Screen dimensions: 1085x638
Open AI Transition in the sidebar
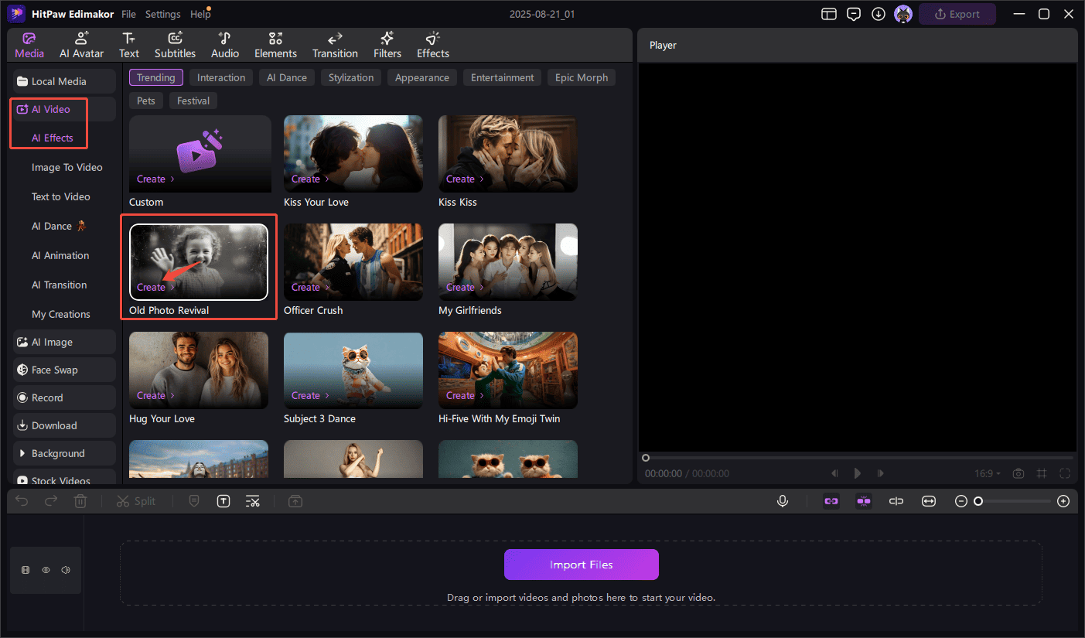click(x=60, y=285)
